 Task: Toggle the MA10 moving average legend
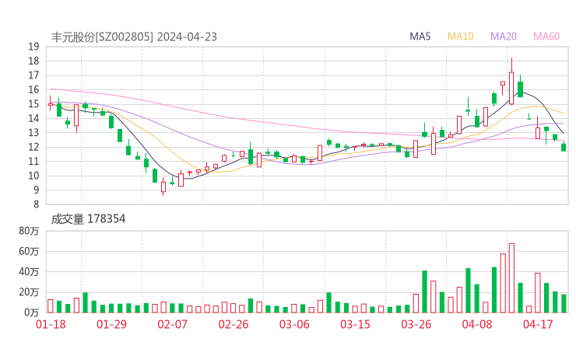(x=461, y=37)
